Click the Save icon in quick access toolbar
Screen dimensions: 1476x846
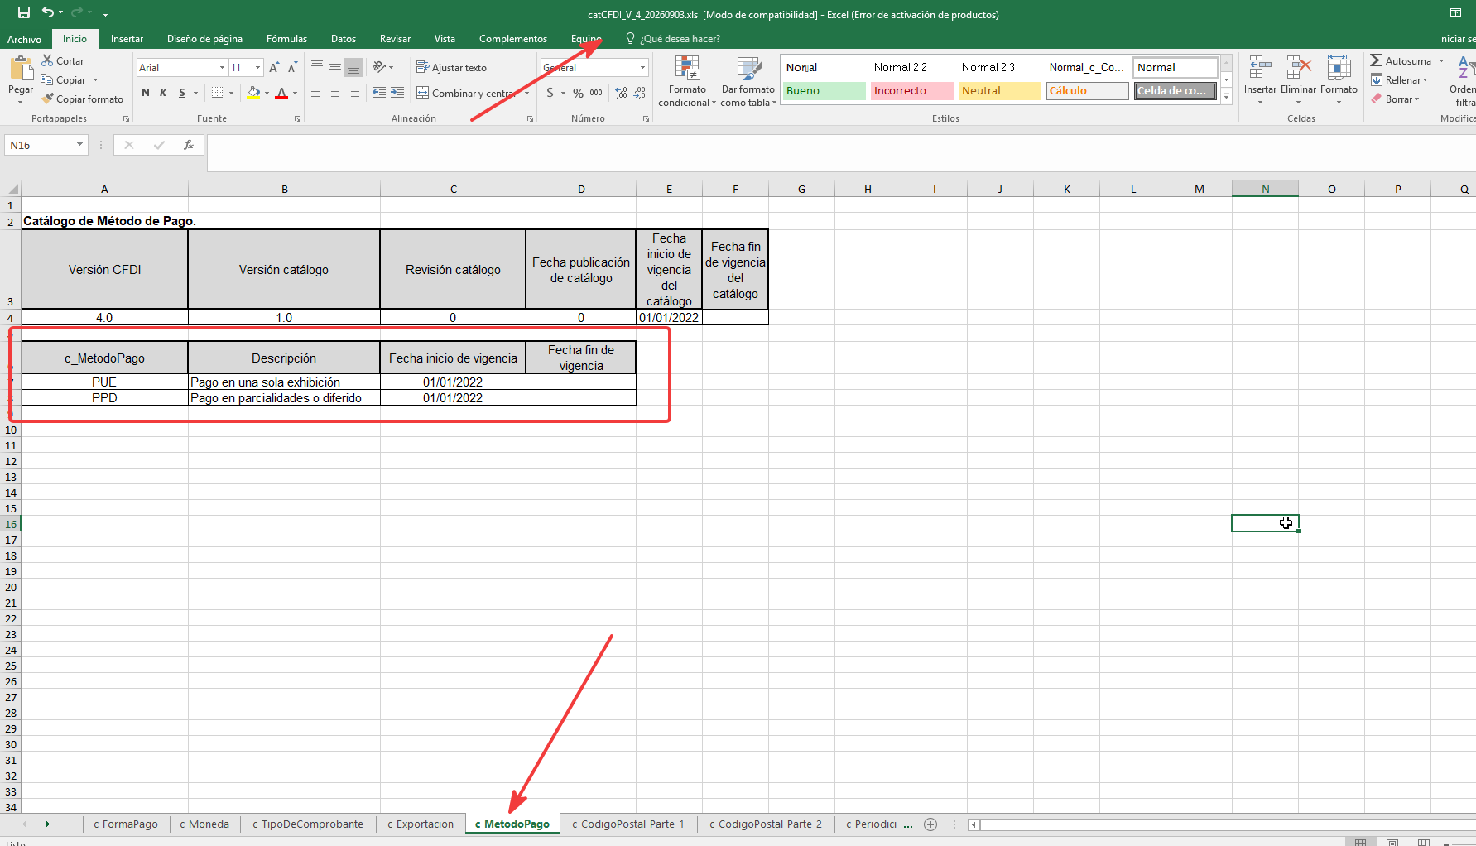[x=23, y=12]
